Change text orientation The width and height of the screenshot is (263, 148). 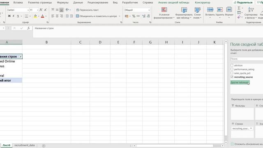click(x=67, y=10)
